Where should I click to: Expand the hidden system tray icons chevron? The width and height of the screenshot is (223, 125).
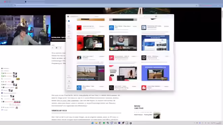point(194,123)
